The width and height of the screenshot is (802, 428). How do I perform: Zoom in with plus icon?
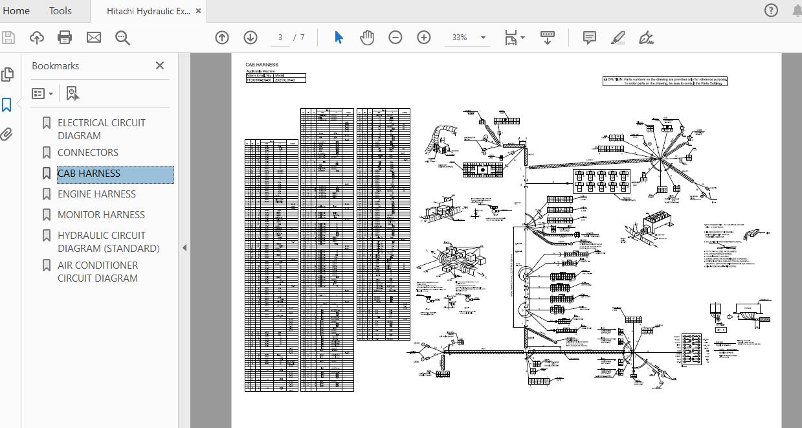(x=424, y=38)
